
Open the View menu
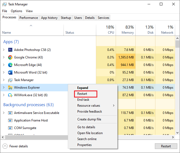29,11
